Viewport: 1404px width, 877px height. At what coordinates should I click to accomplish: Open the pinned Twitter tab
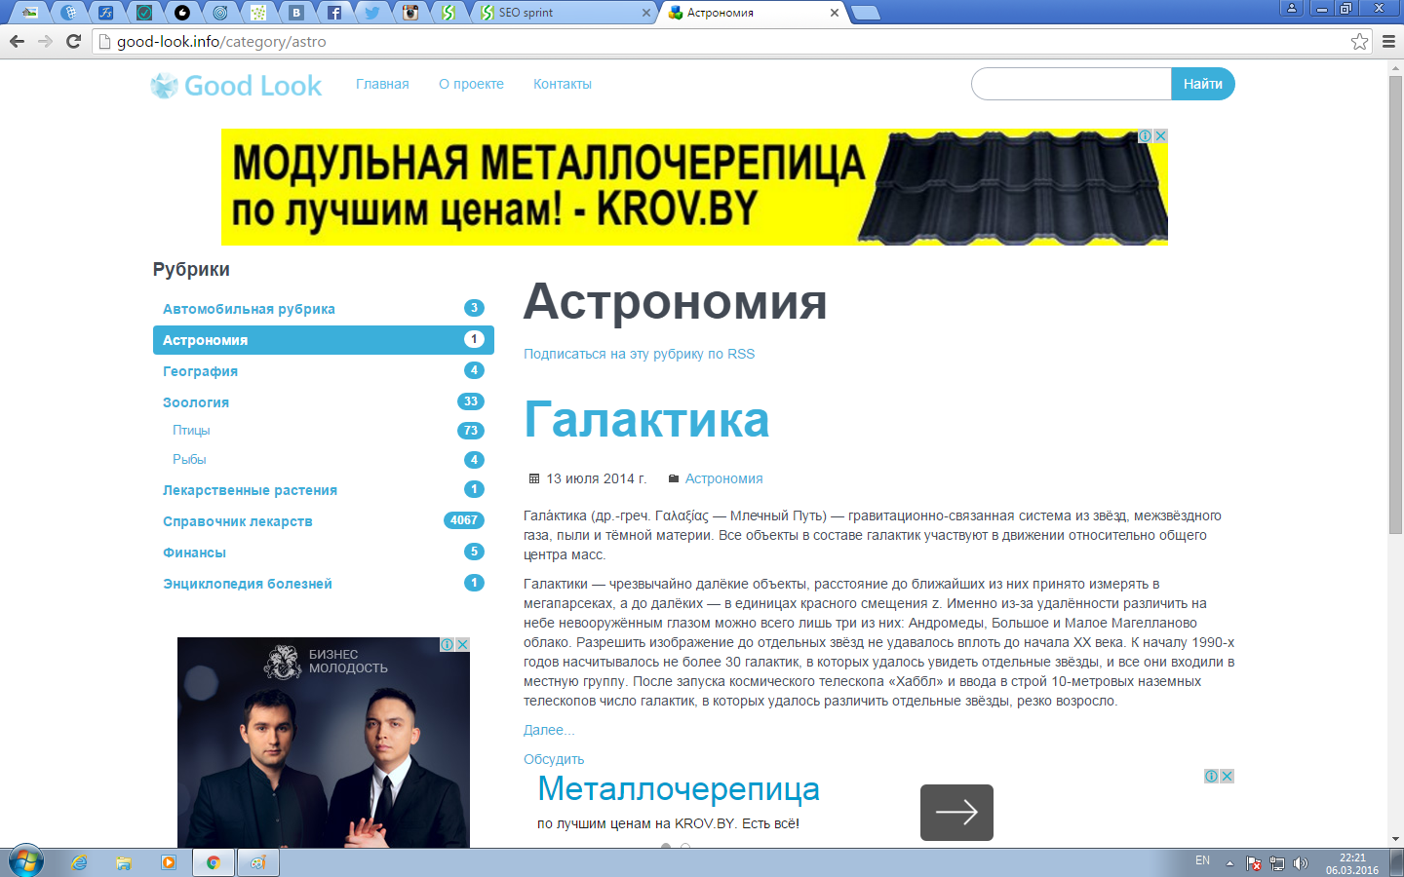372,13
